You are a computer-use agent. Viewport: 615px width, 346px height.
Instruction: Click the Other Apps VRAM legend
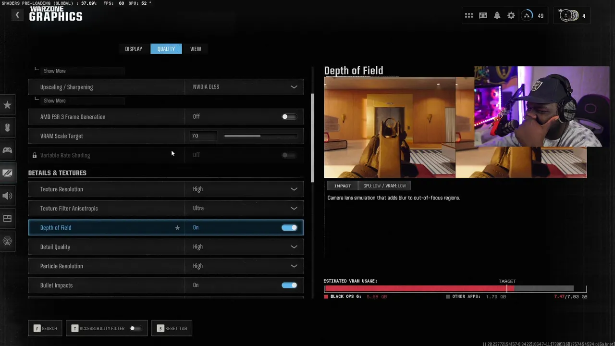(x=475, y=297)
